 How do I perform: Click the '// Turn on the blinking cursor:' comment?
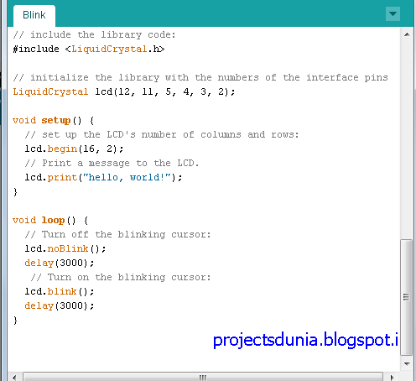click(121, 277)
